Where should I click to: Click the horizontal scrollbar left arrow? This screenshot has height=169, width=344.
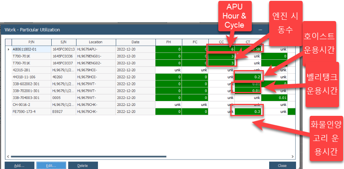(7, 157)
